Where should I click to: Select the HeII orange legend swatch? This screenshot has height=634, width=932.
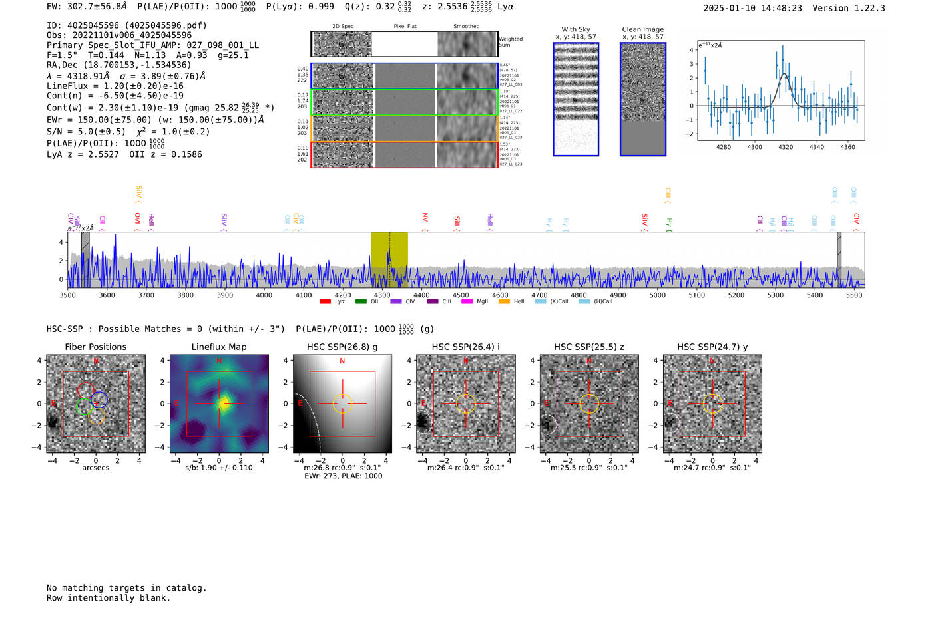(x=504, y=301)
